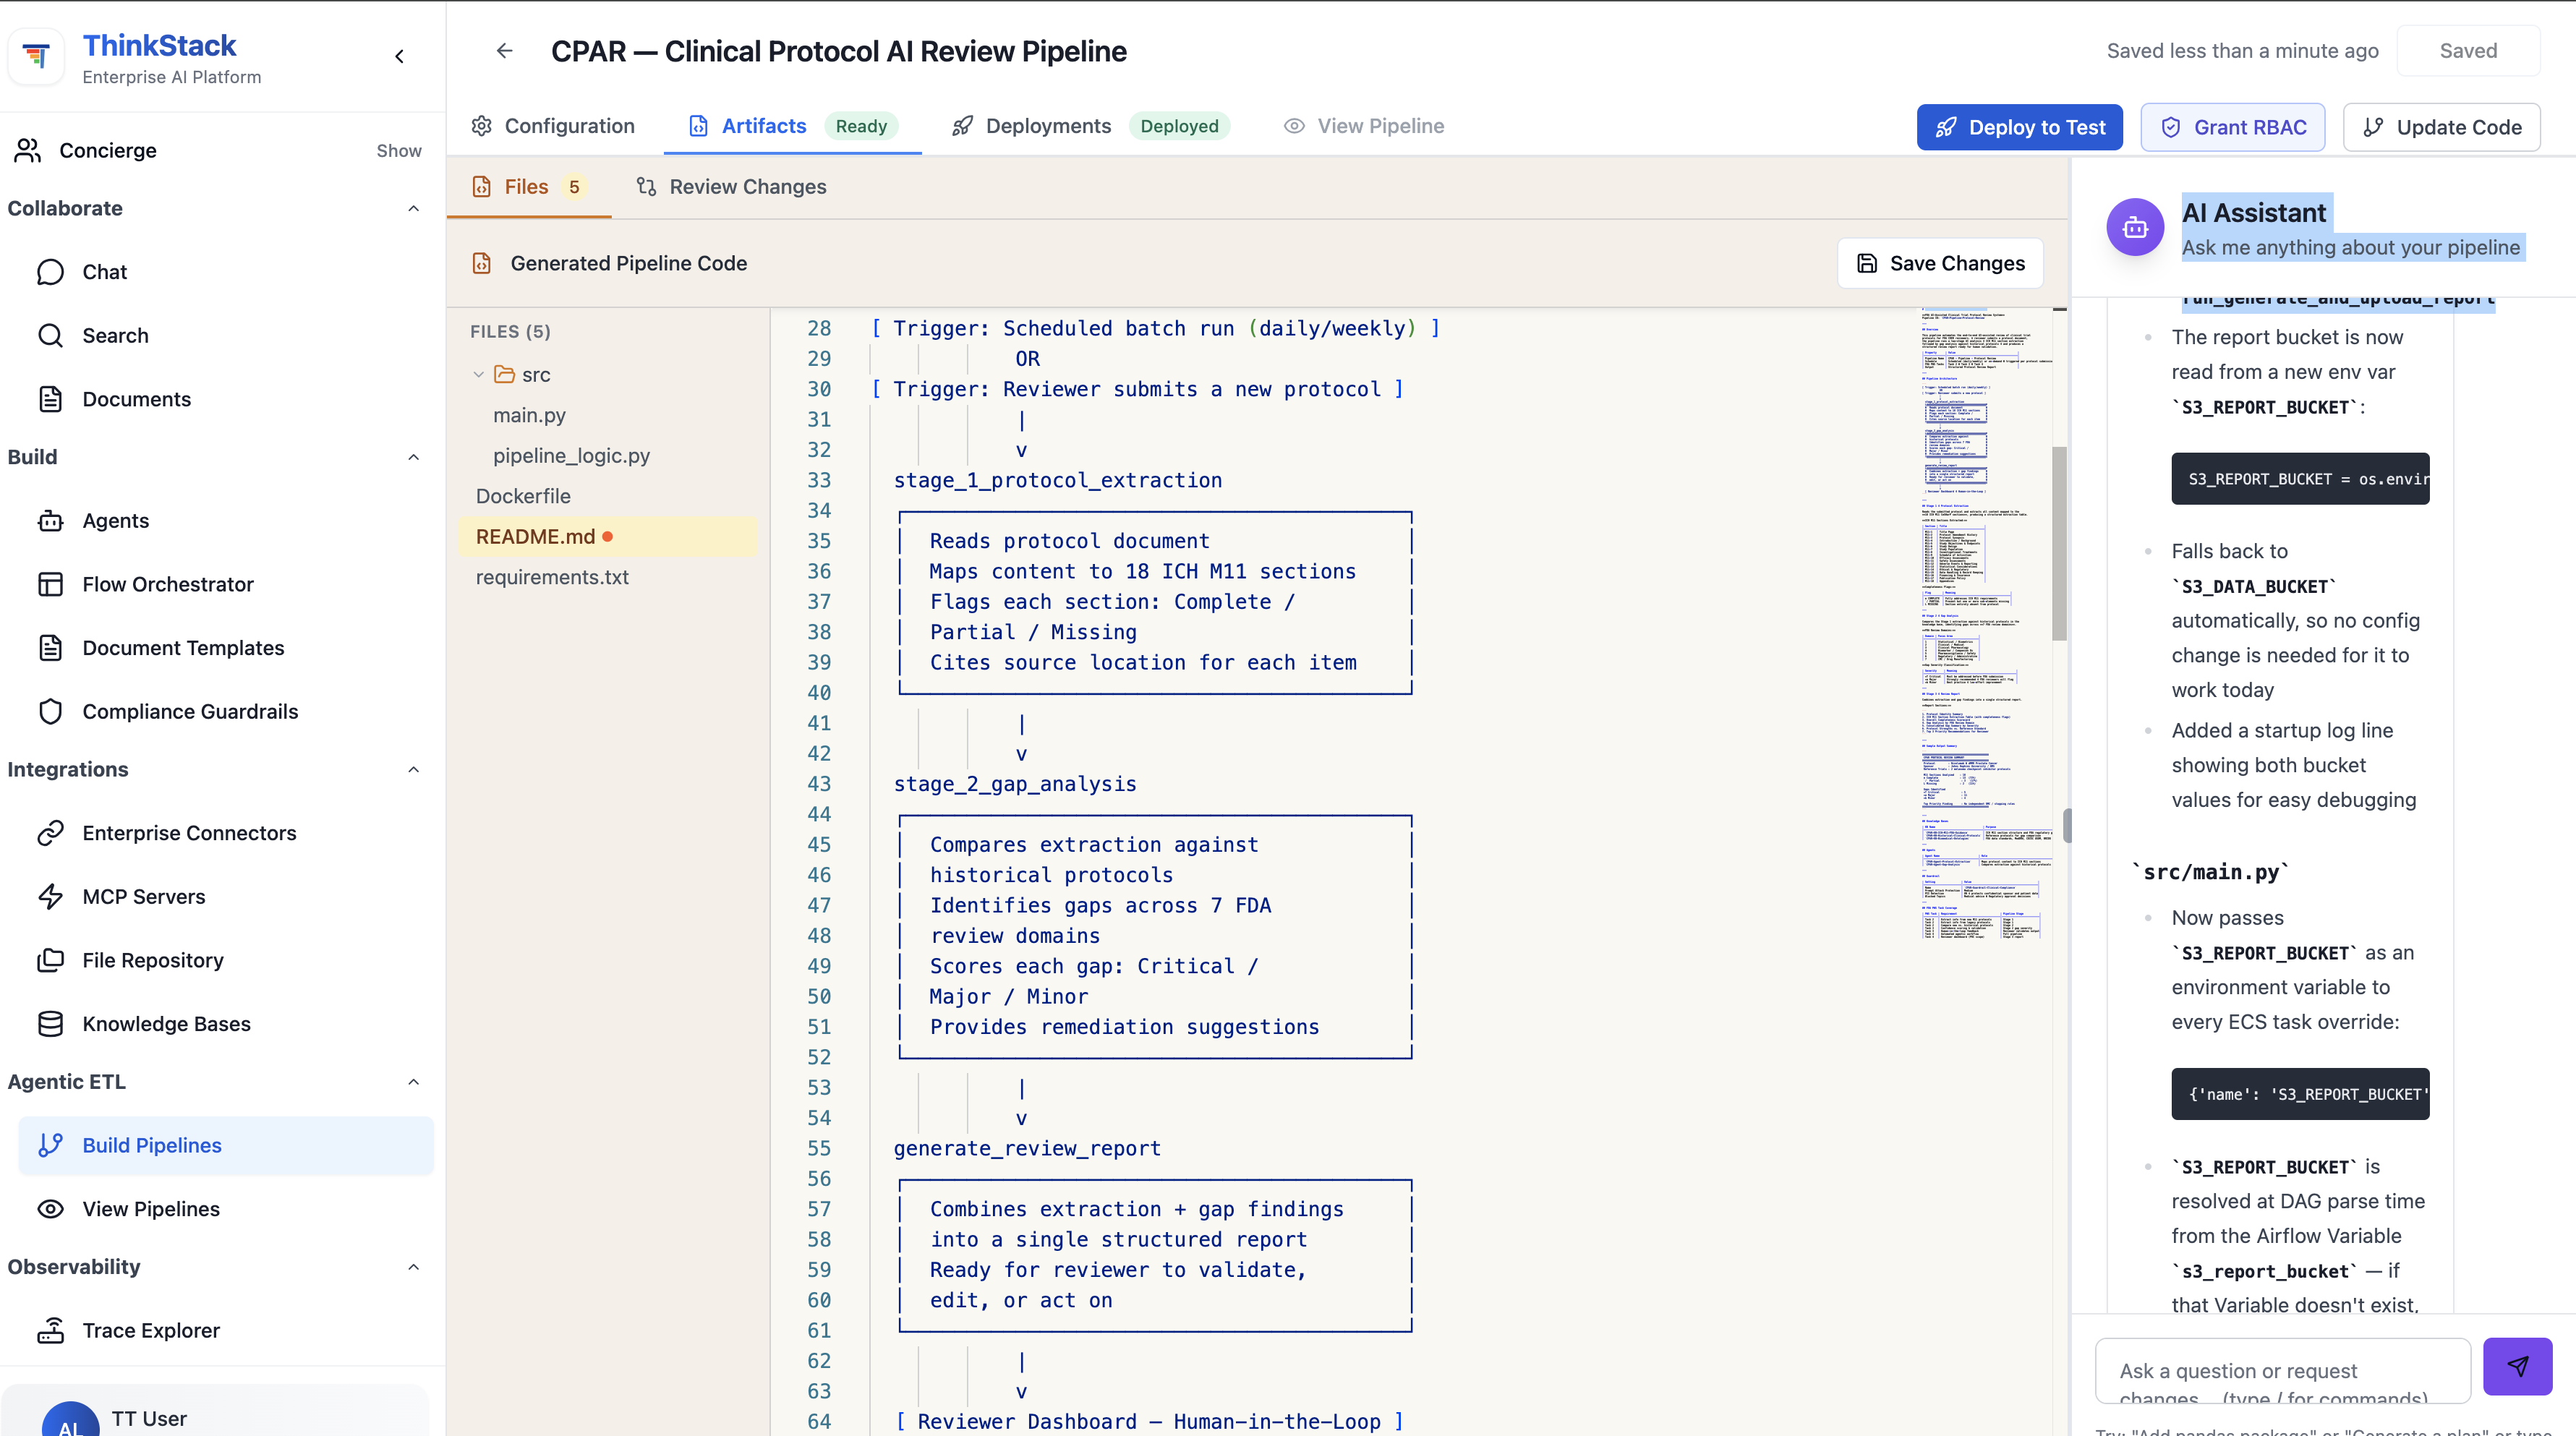Viewport: 2576px width, 1436px height.
Task: Collapse the Agentic ETL section
Action: point(413,1082)
